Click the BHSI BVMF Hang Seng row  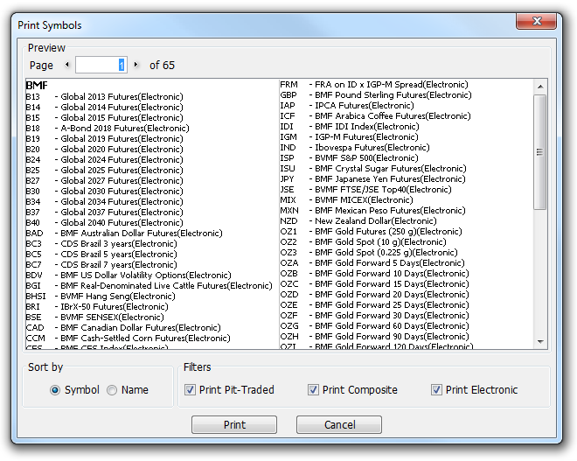(x=101, y=296)
